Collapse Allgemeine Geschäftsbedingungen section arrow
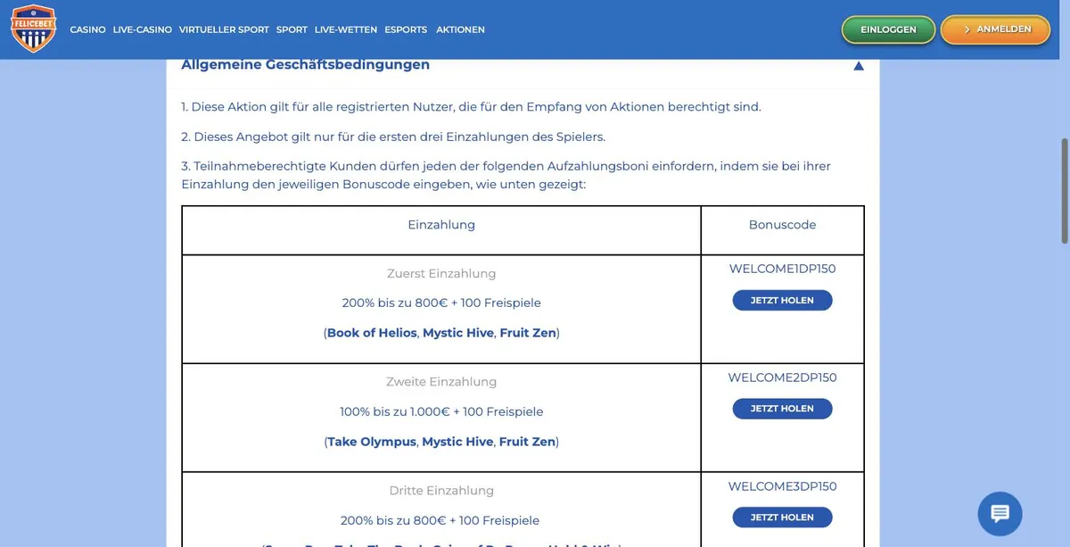The image size is (1070, 547). coord(859,65)
